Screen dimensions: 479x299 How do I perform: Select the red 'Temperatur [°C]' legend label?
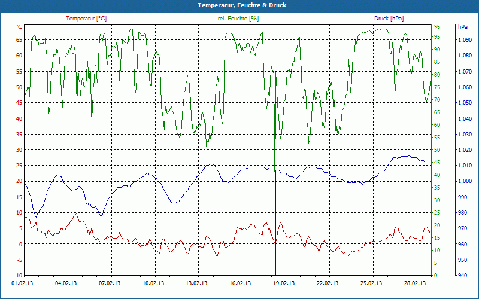click(x=86, y=19)
